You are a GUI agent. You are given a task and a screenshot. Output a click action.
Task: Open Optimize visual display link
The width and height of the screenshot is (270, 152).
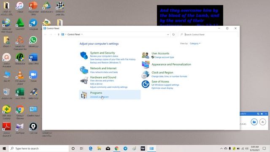coord(162,88)
